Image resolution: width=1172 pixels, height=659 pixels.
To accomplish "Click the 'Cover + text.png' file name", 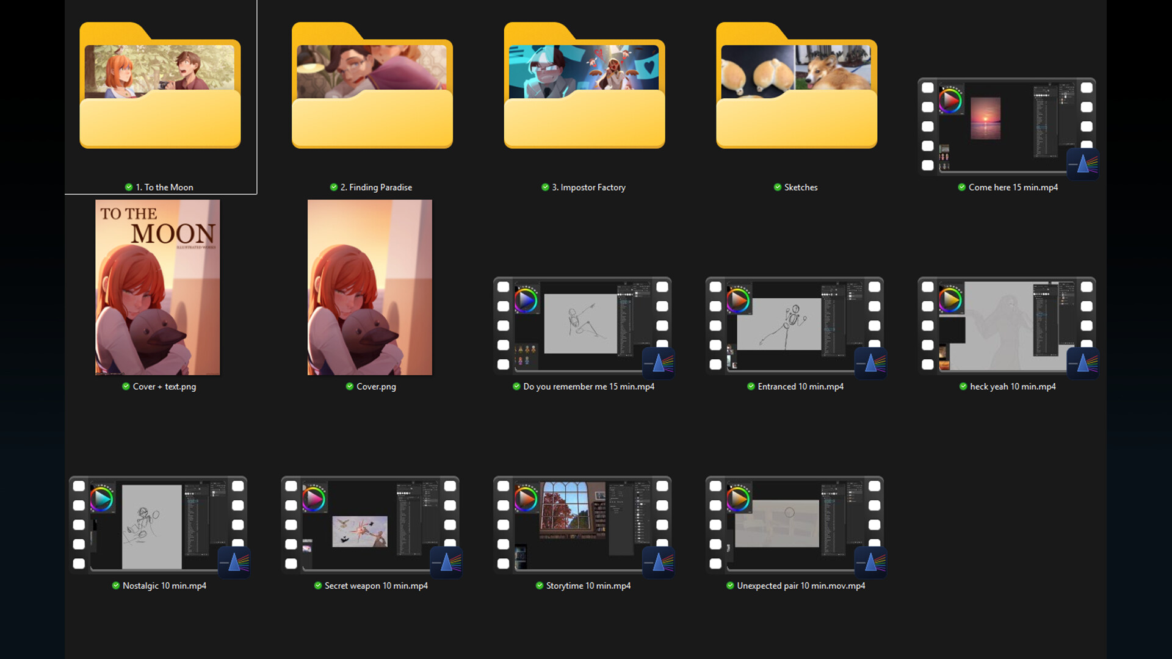I will click(x=164, y=386).
